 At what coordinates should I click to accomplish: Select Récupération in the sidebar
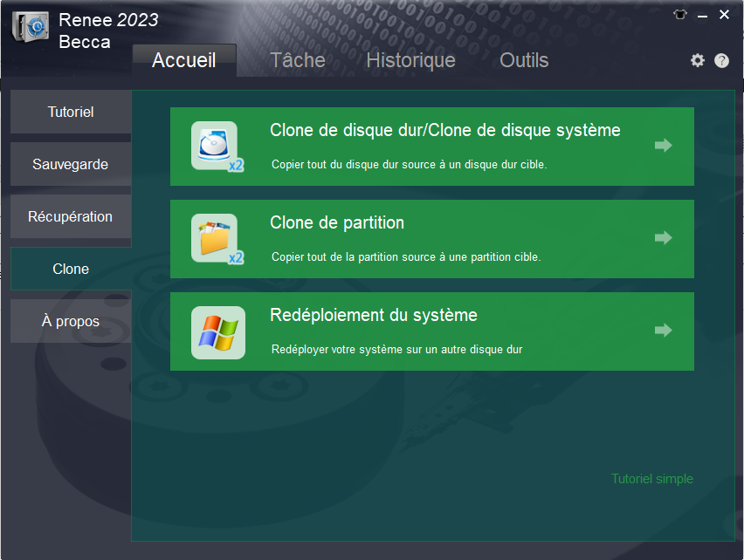pos(71,216)
